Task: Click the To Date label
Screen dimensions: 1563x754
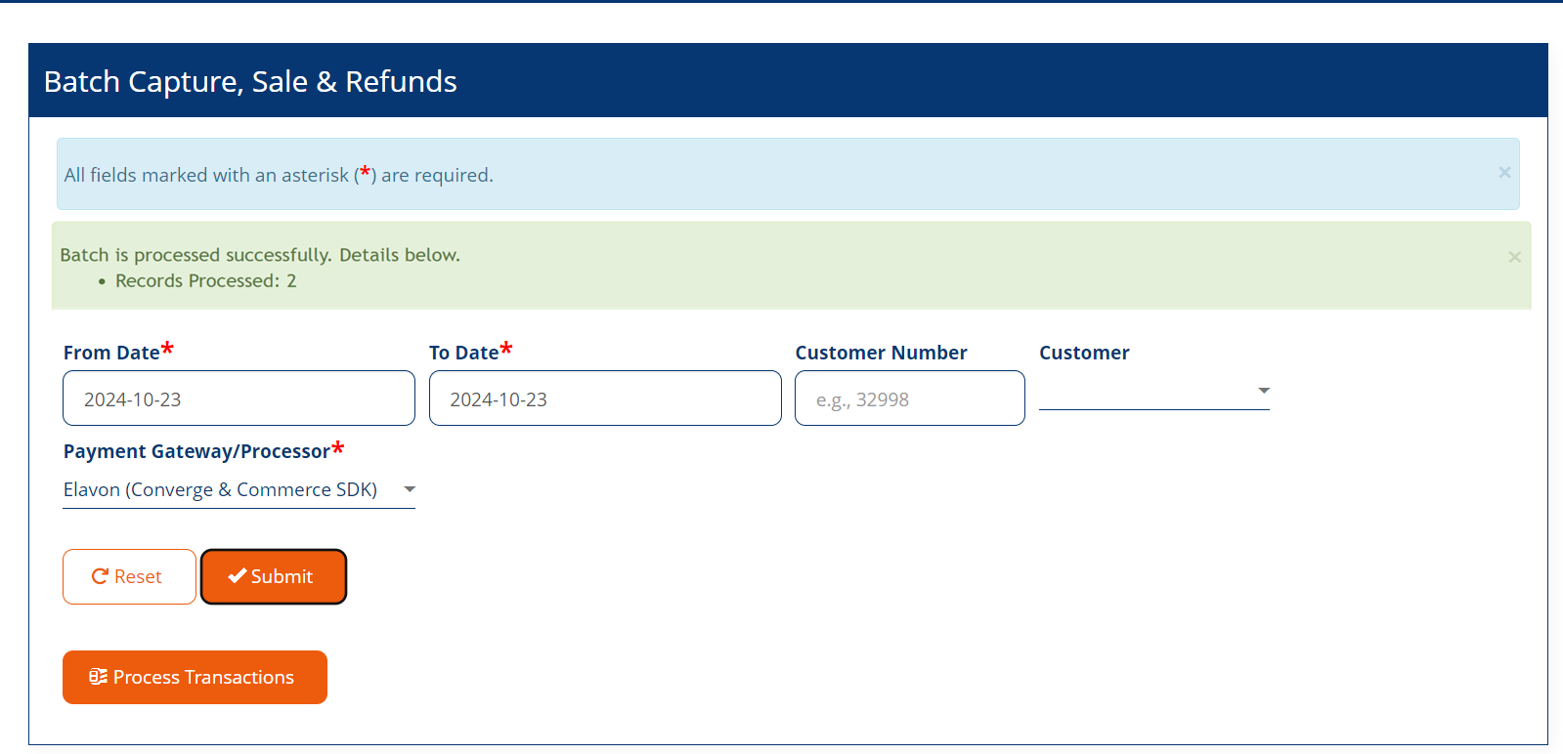Action: click(463, 353)
